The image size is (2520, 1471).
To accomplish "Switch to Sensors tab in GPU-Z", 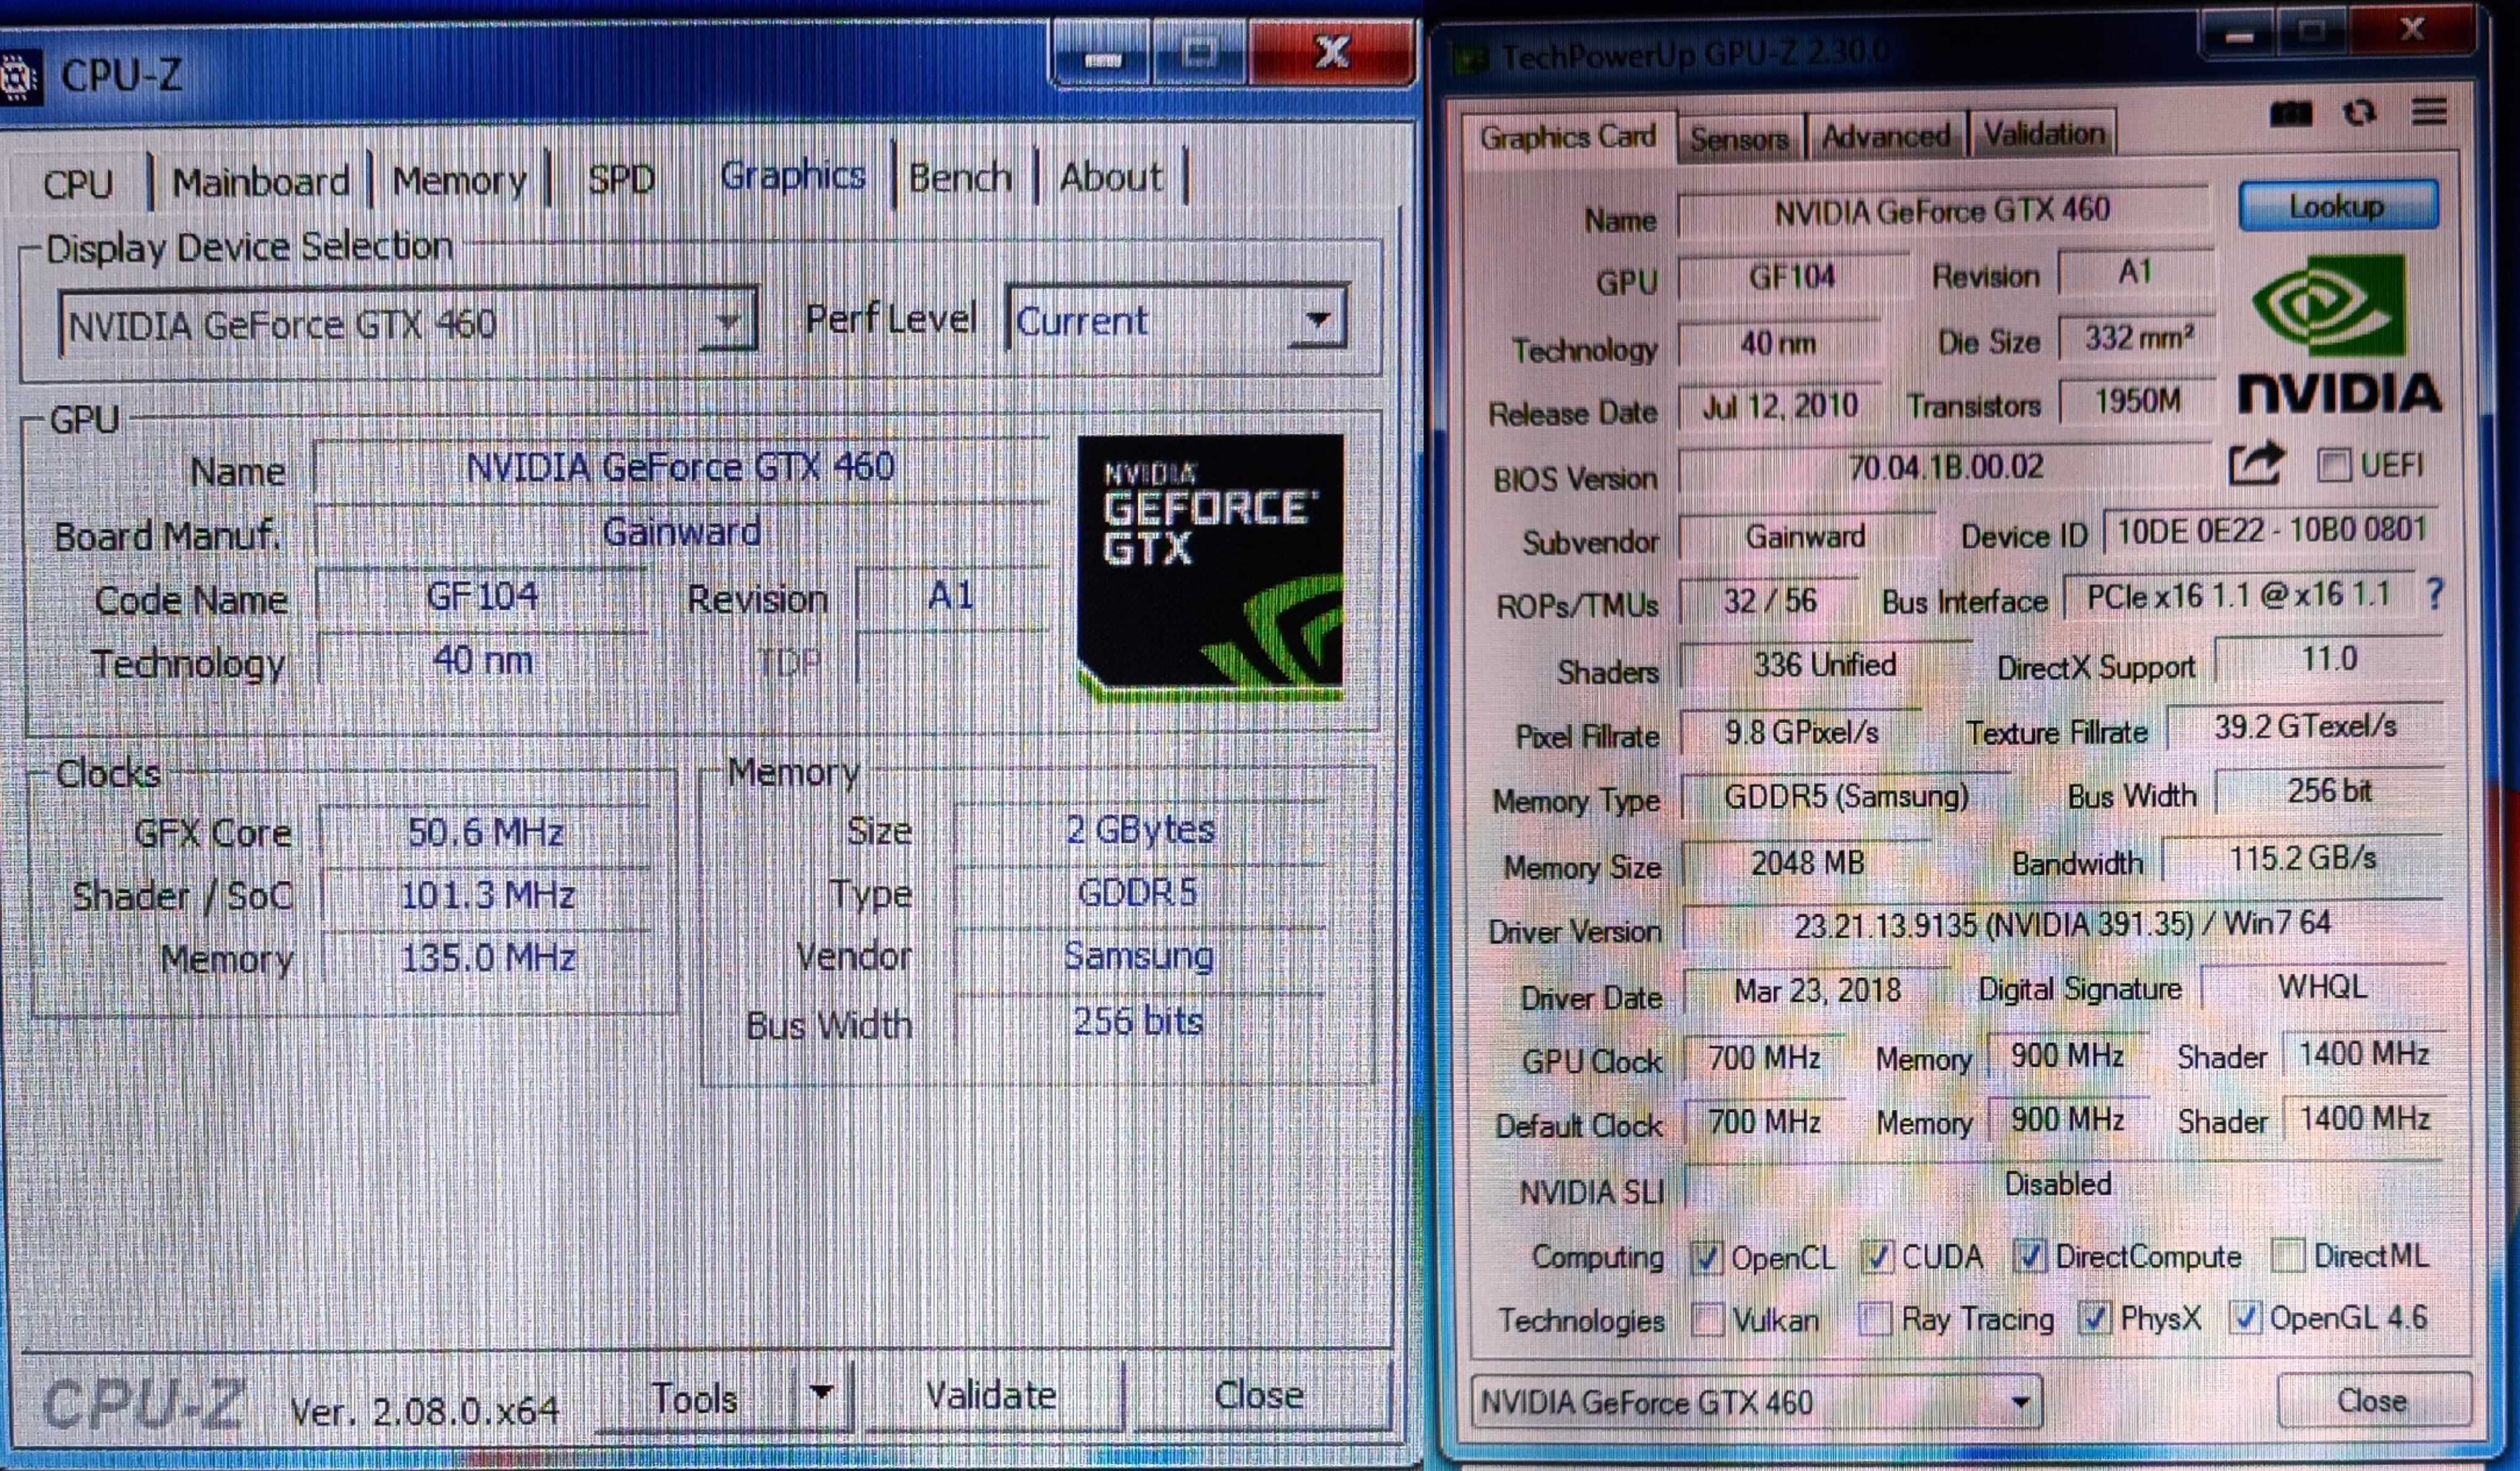I will click(x=1739, y=139).
